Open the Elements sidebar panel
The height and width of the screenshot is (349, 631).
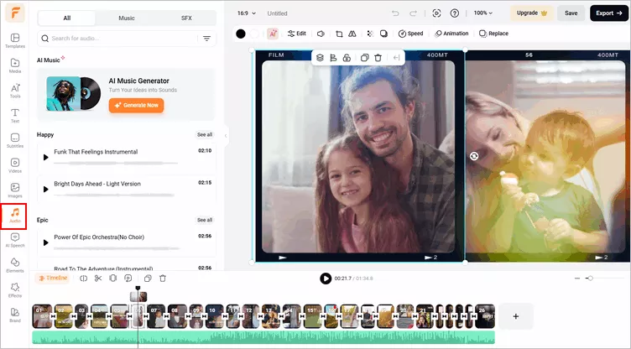click(x=15, y=265)
